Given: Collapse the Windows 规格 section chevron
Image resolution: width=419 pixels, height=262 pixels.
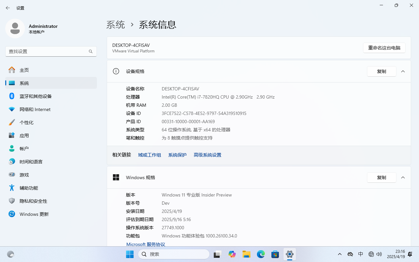Looking at the screenshot, I should (x=403, y=178).
